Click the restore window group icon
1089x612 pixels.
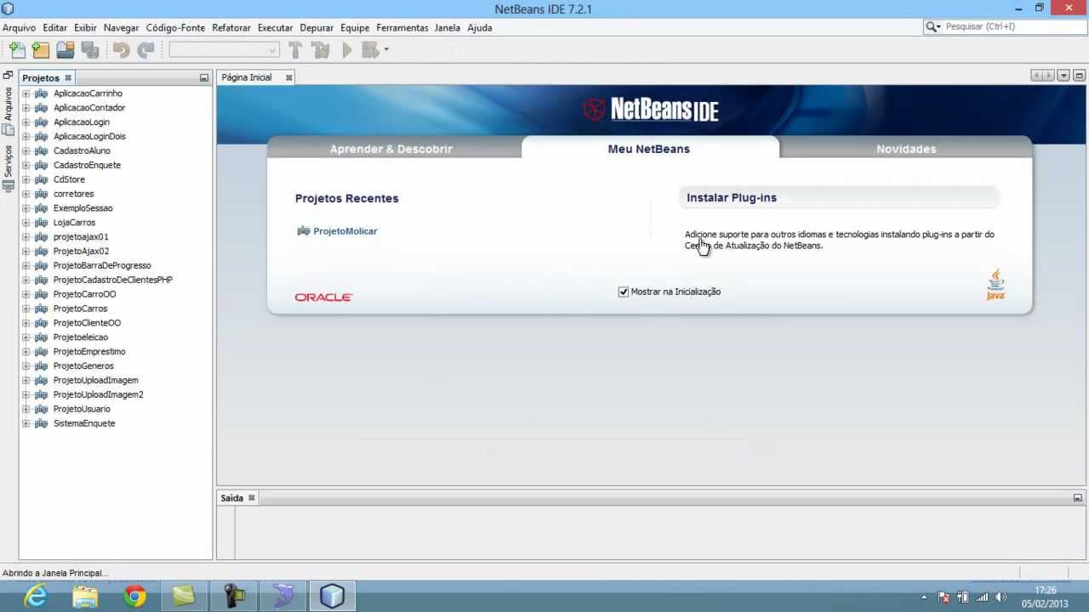click(x=8, y=75)
